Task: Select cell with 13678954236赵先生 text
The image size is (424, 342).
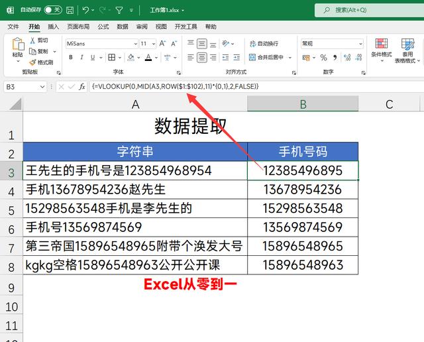Action: click(135, 190)
